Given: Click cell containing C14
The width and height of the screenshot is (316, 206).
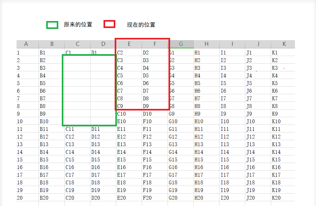Looking at the screenshot, I should (x=77, y=152).
